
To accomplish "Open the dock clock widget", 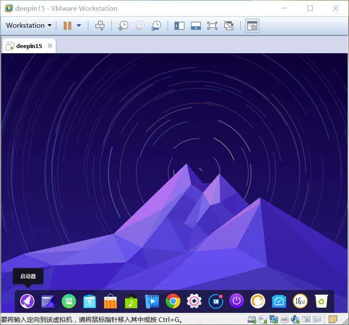I will pyautogui.click(x=300, y=301).
